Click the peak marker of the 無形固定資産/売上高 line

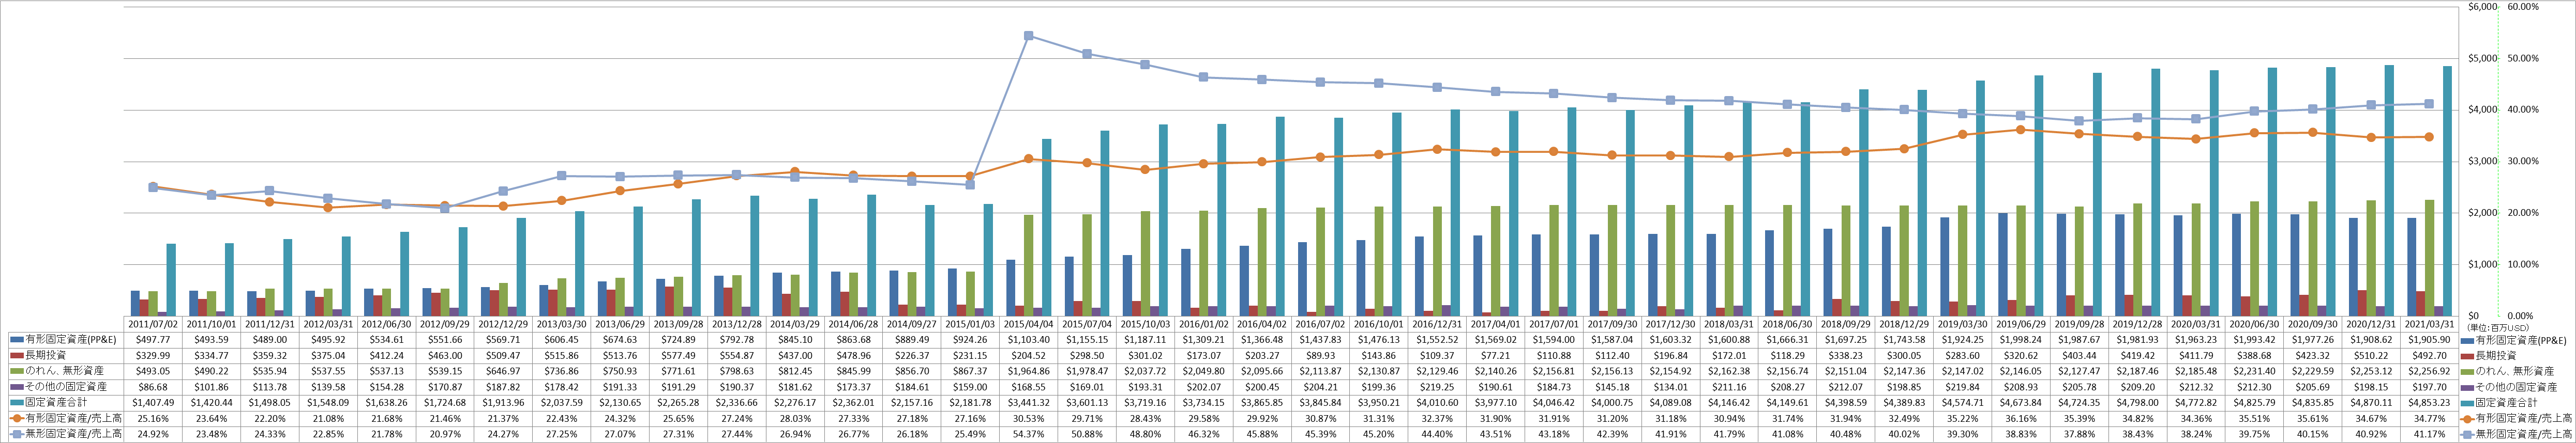coord(1029,36)
